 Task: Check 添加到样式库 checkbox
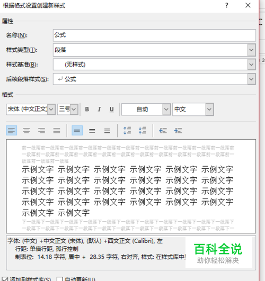coord(5,279)
